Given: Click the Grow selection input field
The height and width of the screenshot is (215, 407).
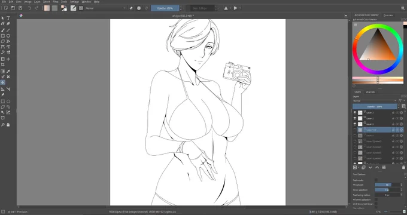Looking at the screenshot, I should (x=387, y=190).
